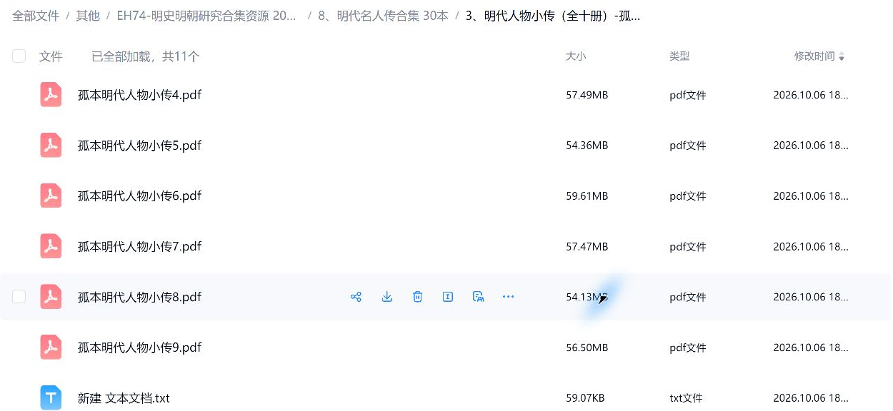The height and width of the screenshot is (411, 893).
Task: Delete 孤本明代人物小传8.pdf with trash icon
Action: [418, 297]
